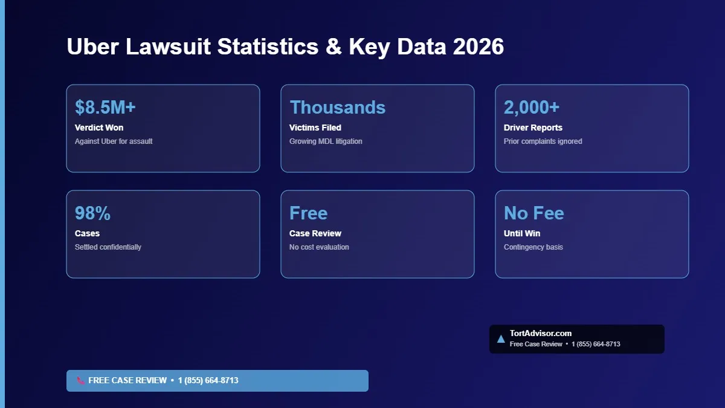725x408 pixels.
Task: Click 'Free Case Review • 1 (855) 664-8713' under TortAdvisor.com
Action: [x=565, y=344]
